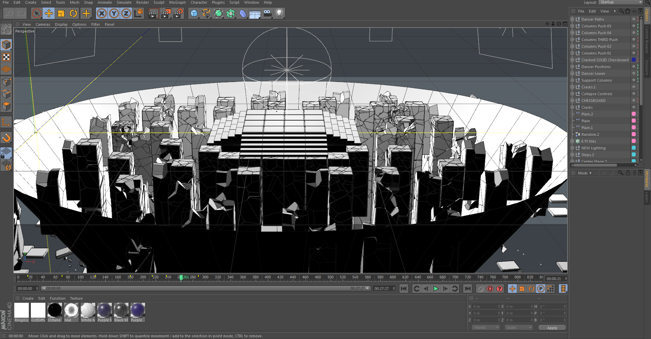This screenshot has width=651, height=339.
Task: Open the World coordinate system dropdown
Action: point(486,327)
